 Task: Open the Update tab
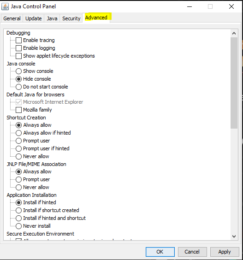(x=34, y=18)
